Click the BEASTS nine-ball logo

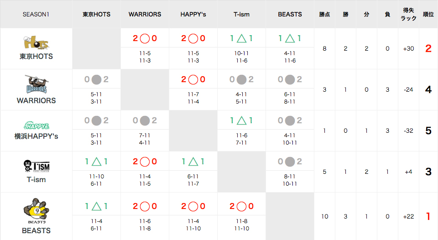pos(36,211)
